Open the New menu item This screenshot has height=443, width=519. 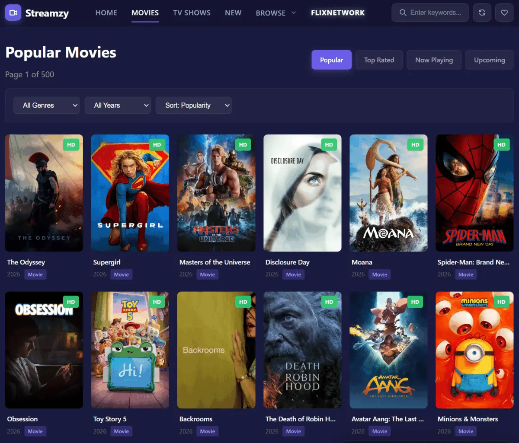[x=233, y=13]
